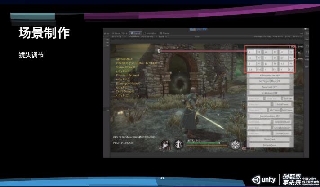
Task: Open the Gizmos dropdown in Game view
Action: (296, 37)
